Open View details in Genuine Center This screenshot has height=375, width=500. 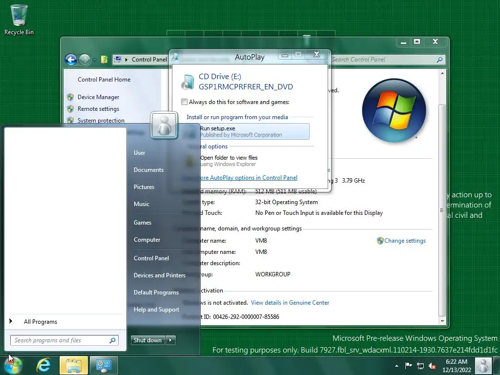(290, 303)
